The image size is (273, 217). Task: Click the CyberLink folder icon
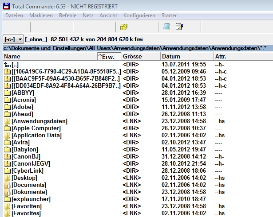[x=7, y=171]
